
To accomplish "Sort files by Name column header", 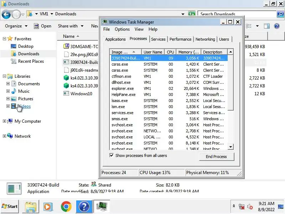I will [78, 36].
